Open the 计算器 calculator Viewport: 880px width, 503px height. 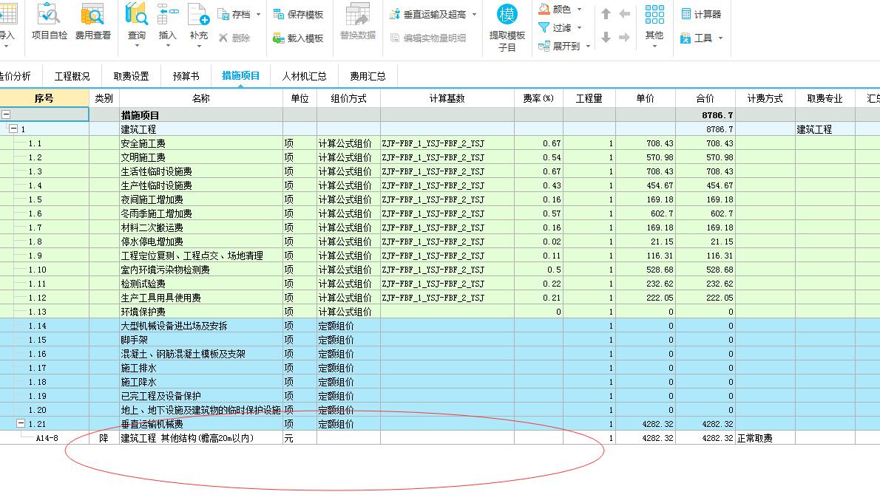coord(701,14)
